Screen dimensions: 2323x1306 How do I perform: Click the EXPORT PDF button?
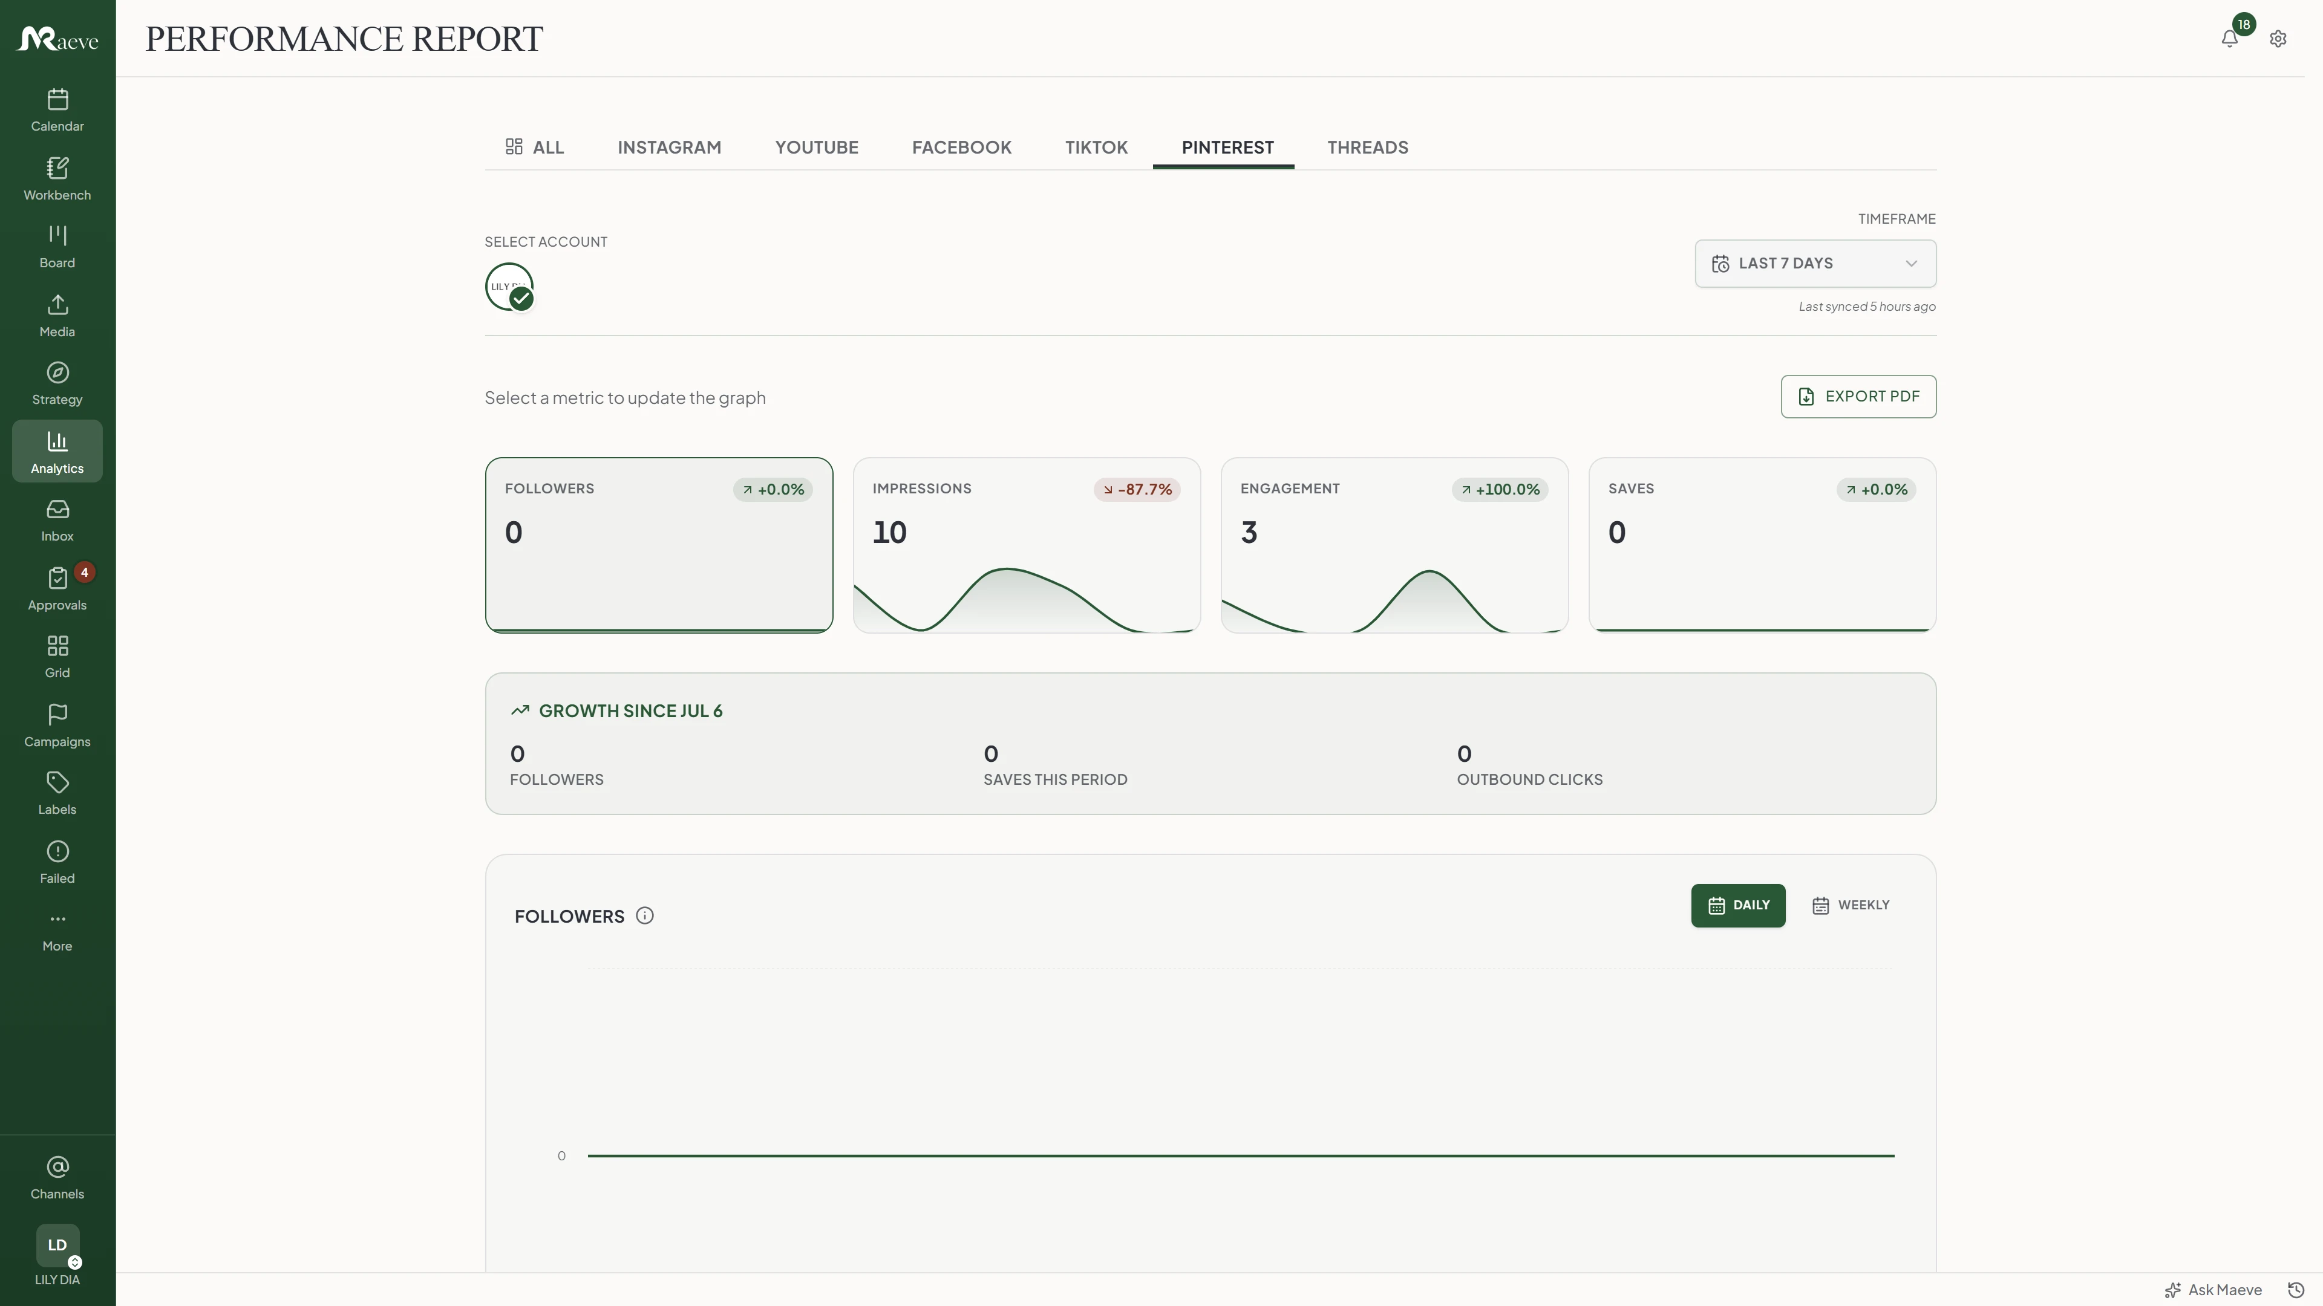[1858, 397]
